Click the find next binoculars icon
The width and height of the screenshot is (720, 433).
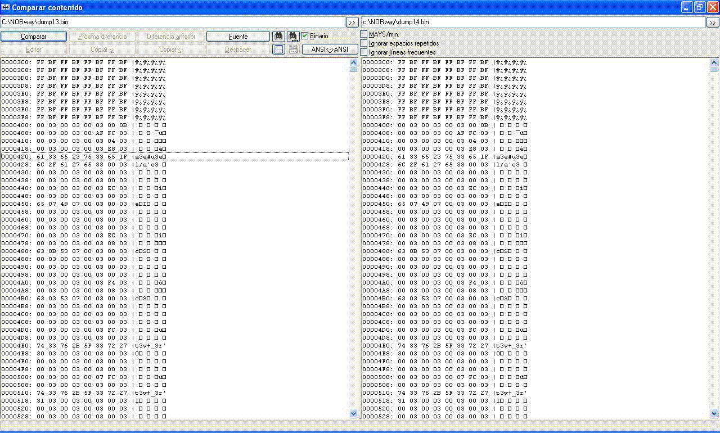tap(293, 37)
